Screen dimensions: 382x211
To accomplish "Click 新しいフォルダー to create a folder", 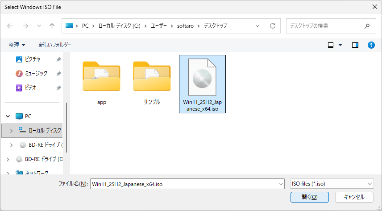I will tap(55, 45).
